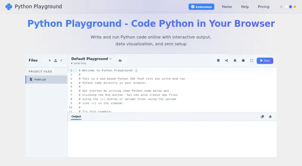Enter fullscreen with the expand icon
Image resolution: width=302 pixels, height=166 pixels.
[x=251, y=60]
